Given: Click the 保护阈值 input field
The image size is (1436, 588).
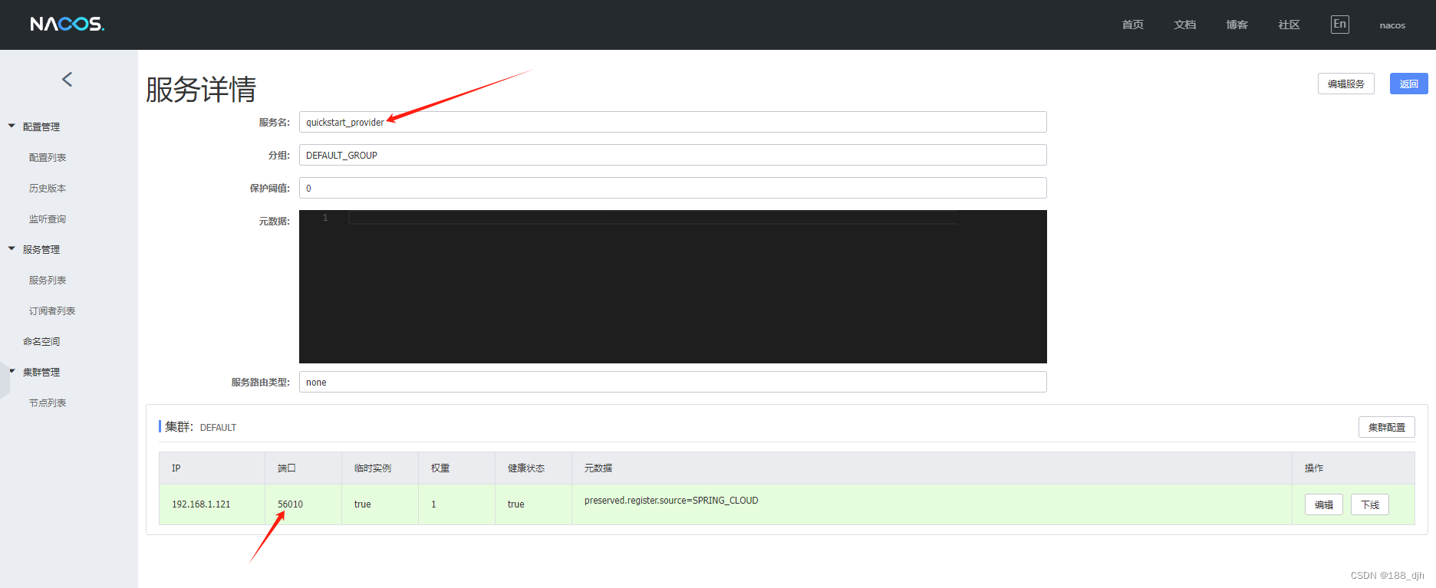Looking at the screenshot, I should [673, 188].
